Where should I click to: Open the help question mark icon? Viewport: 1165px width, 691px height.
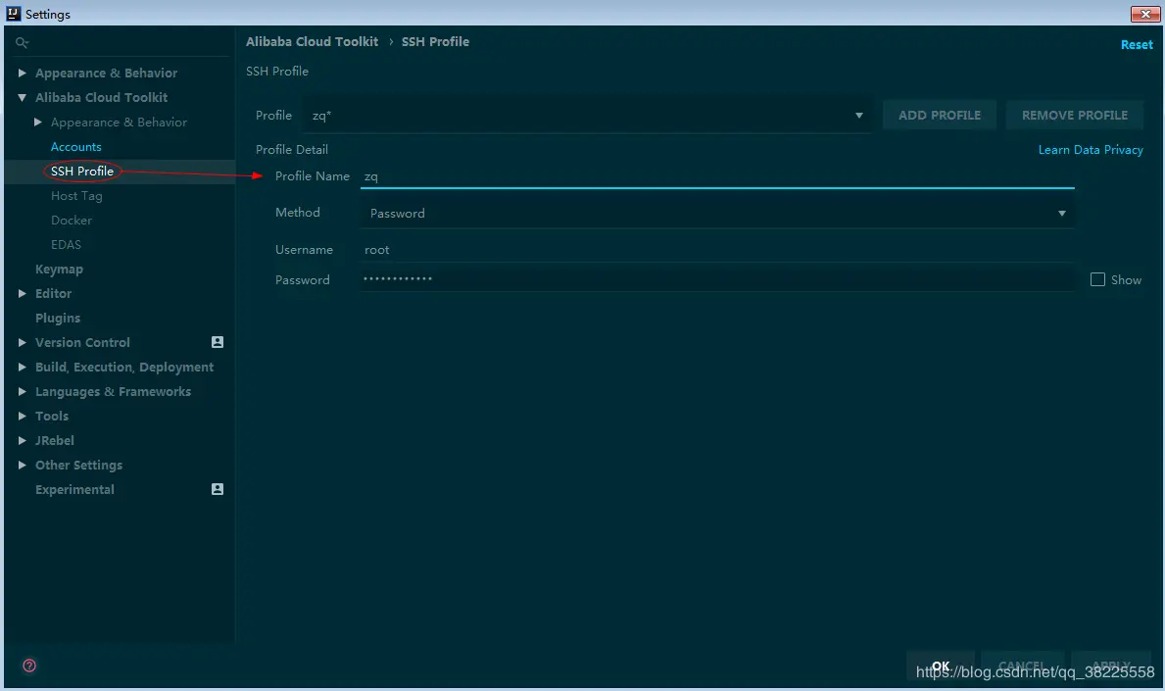click(29, 665)
